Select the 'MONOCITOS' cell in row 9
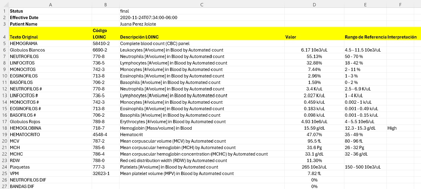The image size is (421, 189). (50, 70)
